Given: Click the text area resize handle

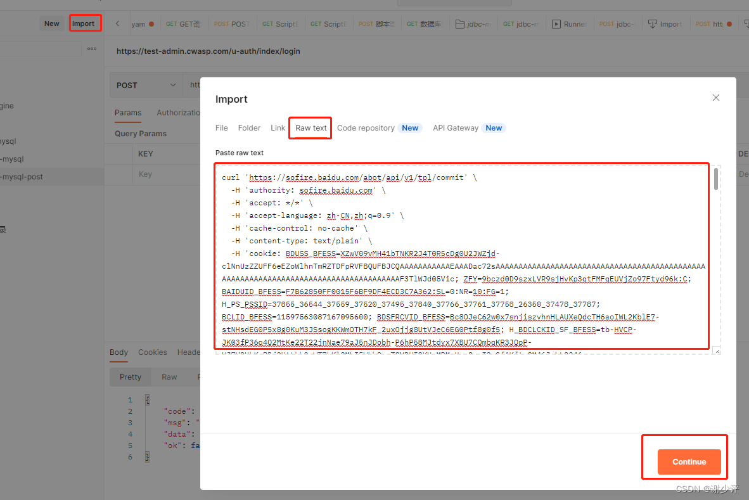Looking at the screenshot, I should (x=717, y=350).
